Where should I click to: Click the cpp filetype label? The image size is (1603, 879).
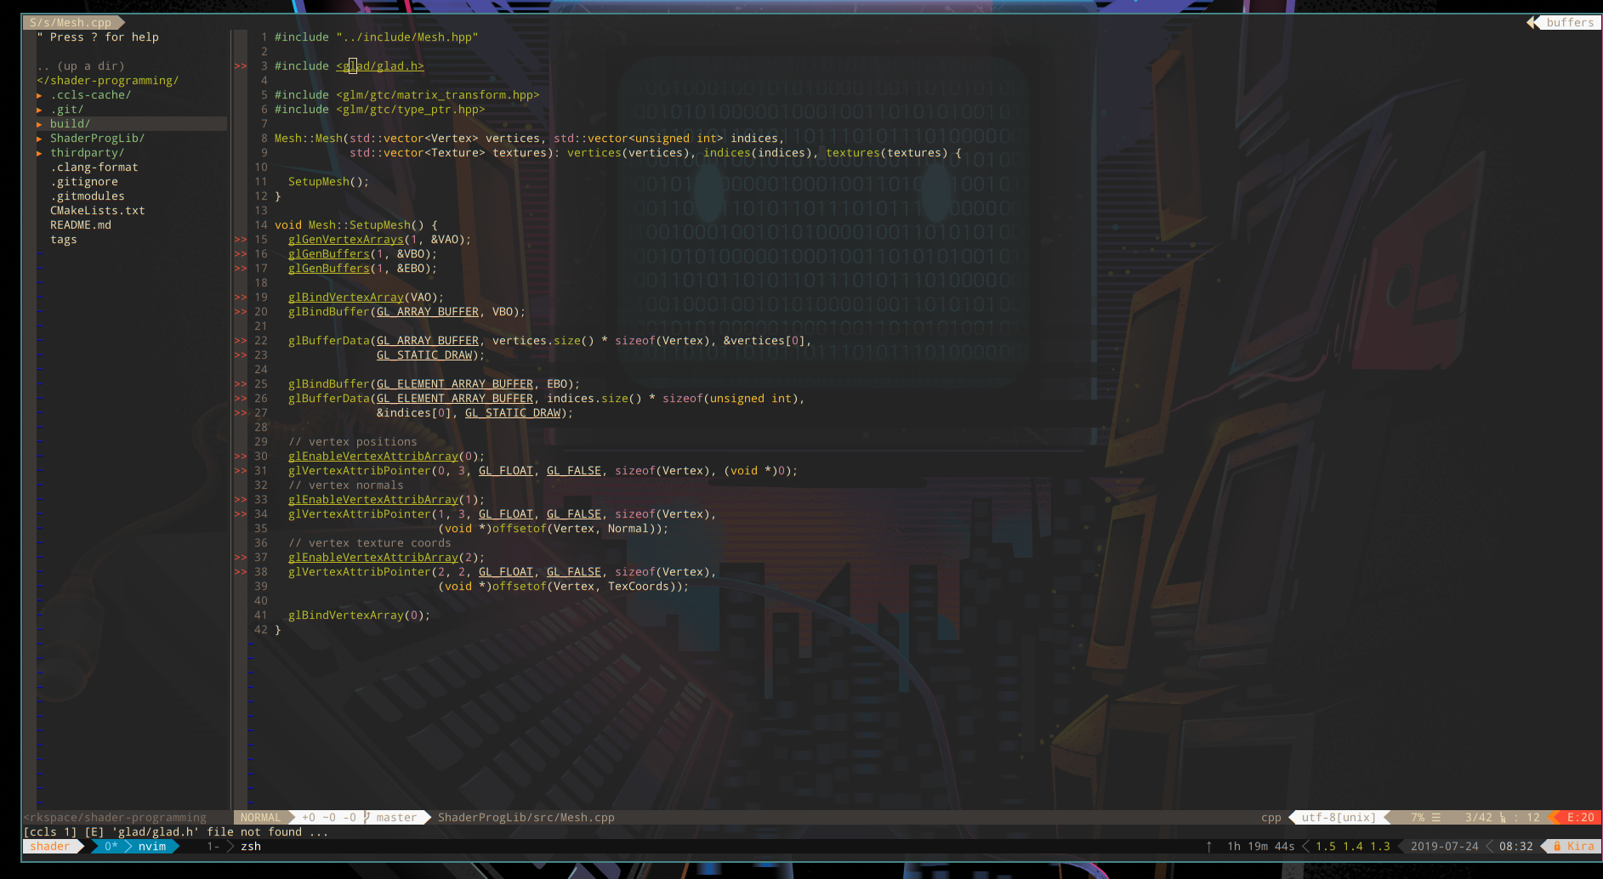(x=1271, y=818)
